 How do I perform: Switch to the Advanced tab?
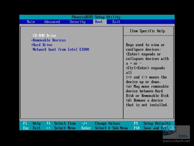tap(52, 22)
